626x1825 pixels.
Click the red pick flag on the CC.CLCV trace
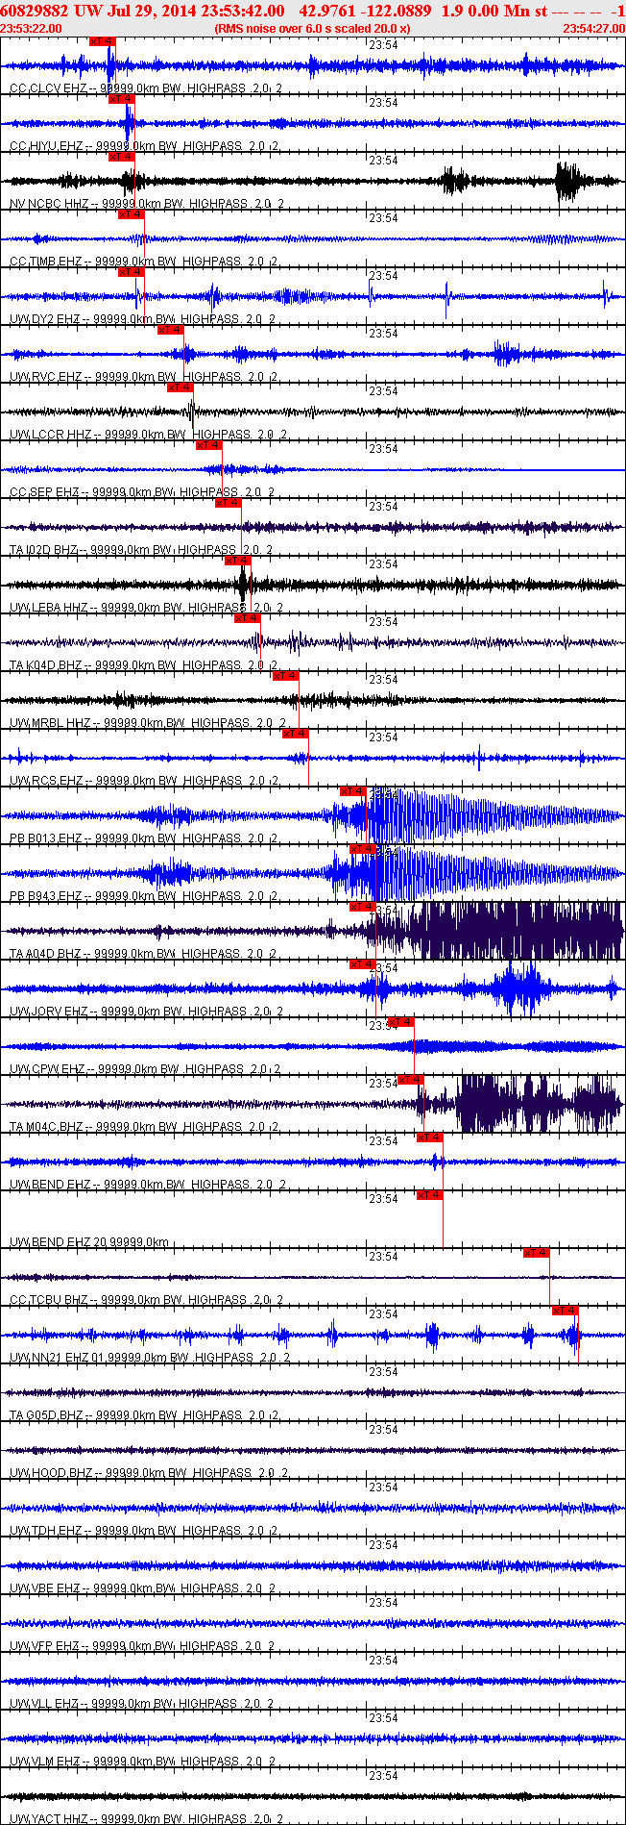pyautogui.click(x=102, y=41)
